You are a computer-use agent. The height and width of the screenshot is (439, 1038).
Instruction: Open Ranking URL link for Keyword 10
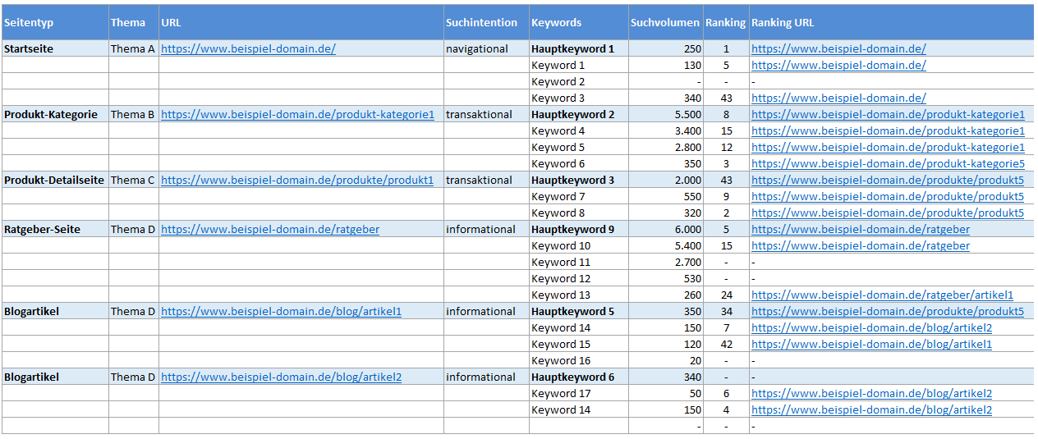(x=861, y=245)
